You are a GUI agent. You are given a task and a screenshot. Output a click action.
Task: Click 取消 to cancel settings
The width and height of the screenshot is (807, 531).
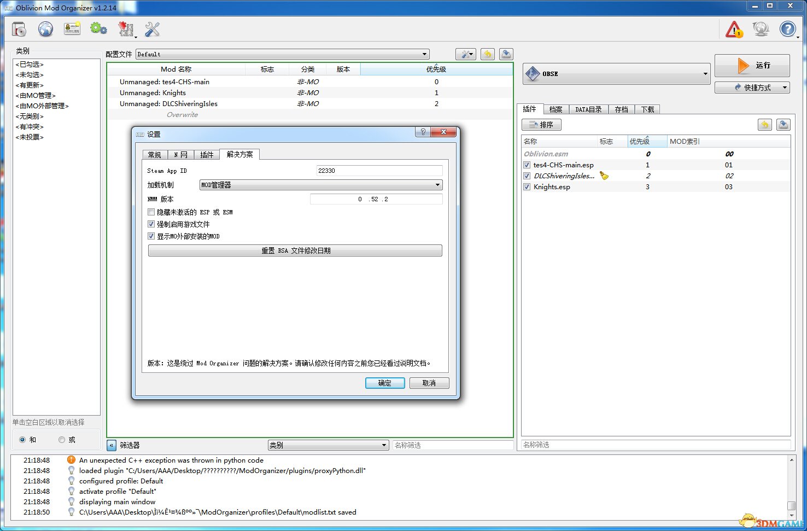pos(429,383)
